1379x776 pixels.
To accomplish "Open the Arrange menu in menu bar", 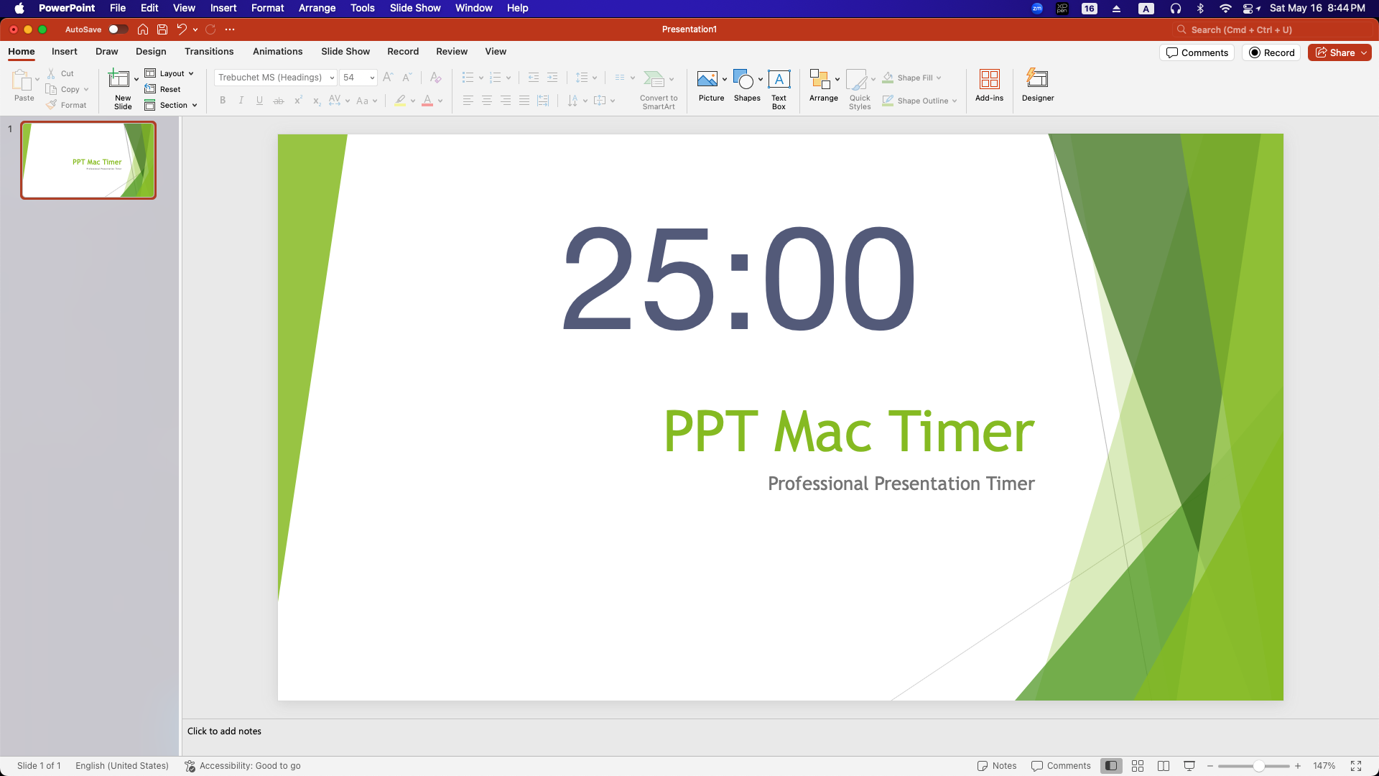I will (317, 8).
